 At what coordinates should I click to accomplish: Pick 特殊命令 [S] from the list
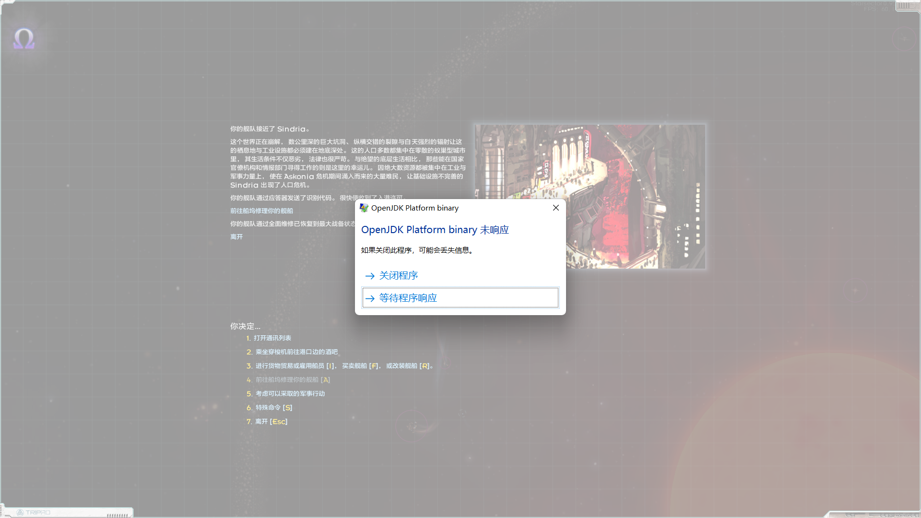272,407
